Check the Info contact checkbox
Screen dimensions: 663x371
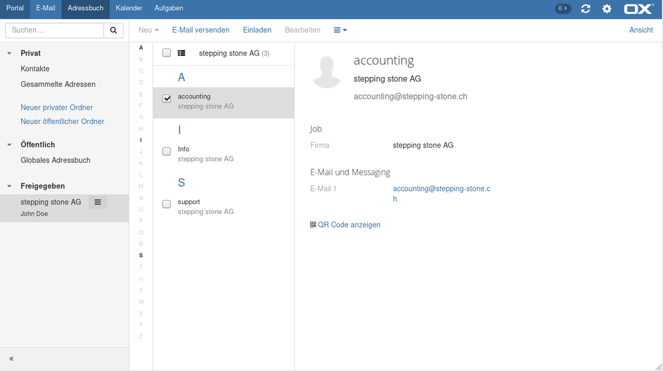(x=167, y=151)
